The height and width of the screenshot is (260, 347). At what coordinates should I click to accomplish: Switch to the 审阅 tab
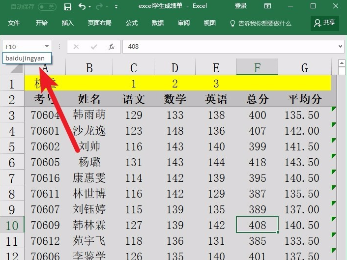tap(184, 23)
